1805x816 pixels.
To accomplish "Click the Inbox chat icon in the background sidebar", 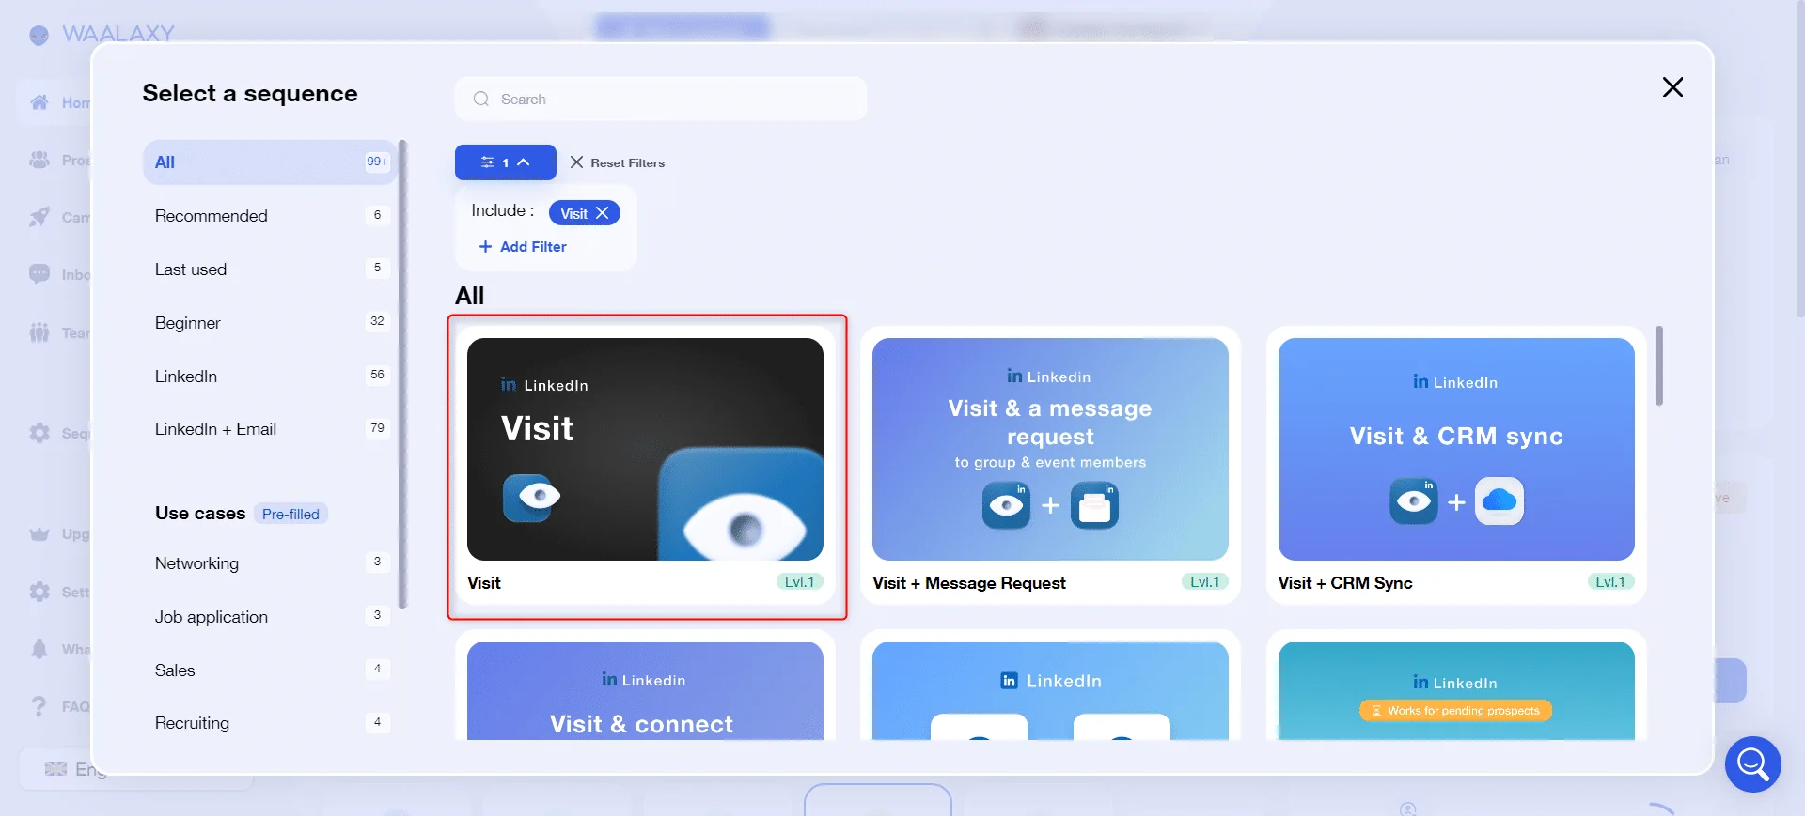I will (39, 274).
